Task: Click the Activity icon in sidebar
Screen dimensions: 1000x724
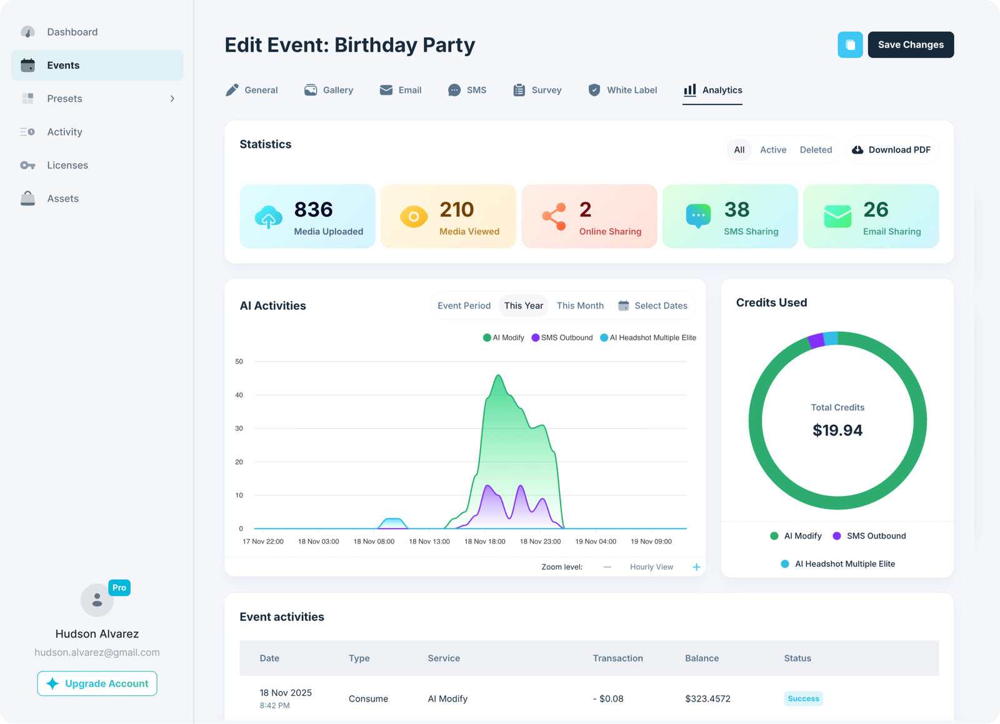Action: click(27, 132)
